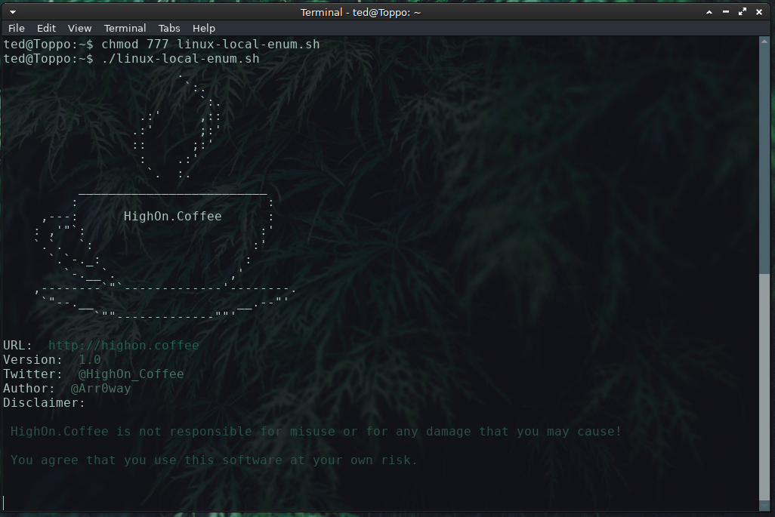Open the Terminal menu

point(125,28)
